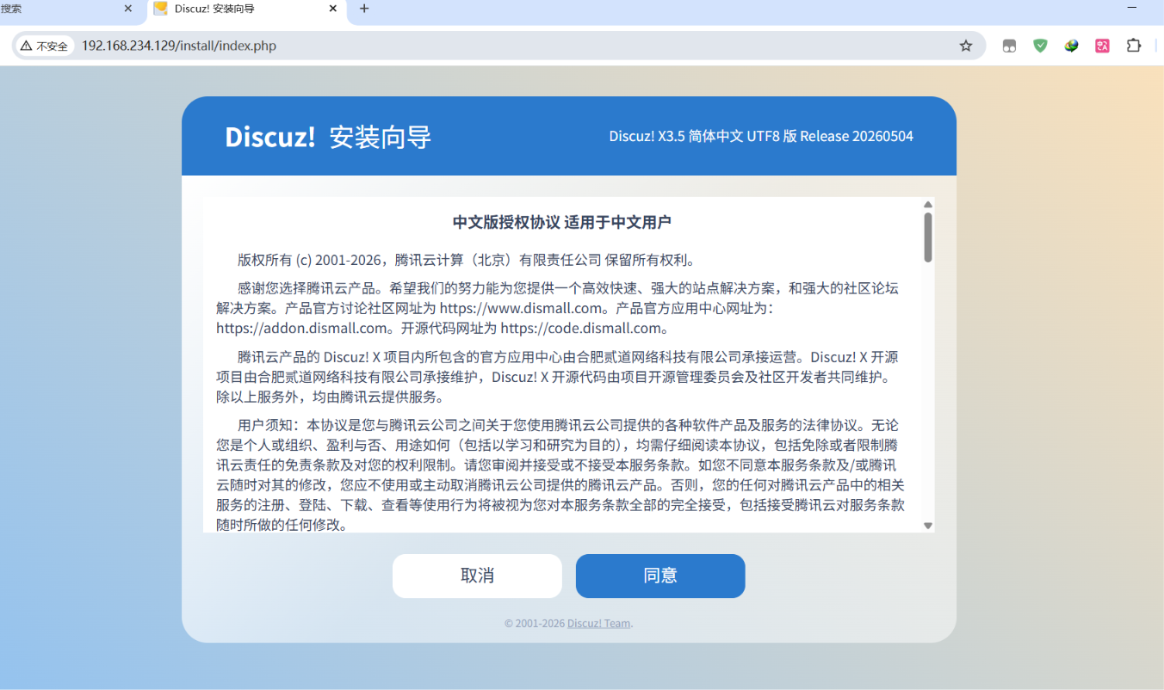Click the 取消 cancel button
1164x690 pixels.
tap(477, 576)
